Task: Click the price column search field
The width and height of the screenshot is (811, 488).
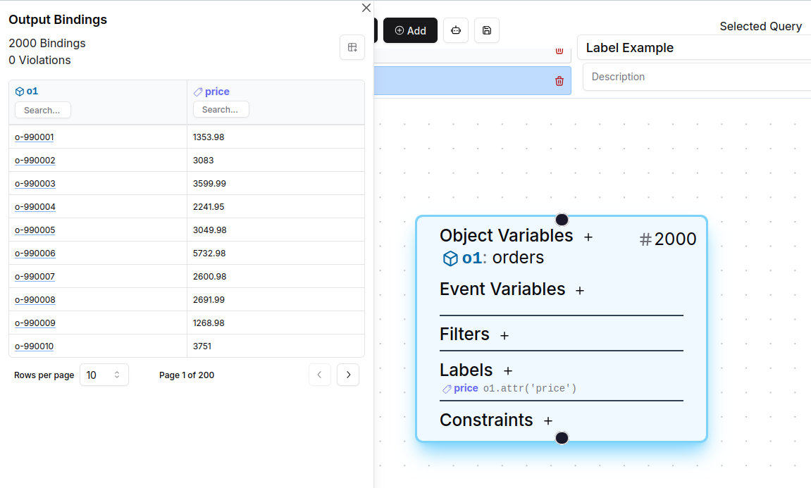Action: pyautogui.click(x=221, y=110)
